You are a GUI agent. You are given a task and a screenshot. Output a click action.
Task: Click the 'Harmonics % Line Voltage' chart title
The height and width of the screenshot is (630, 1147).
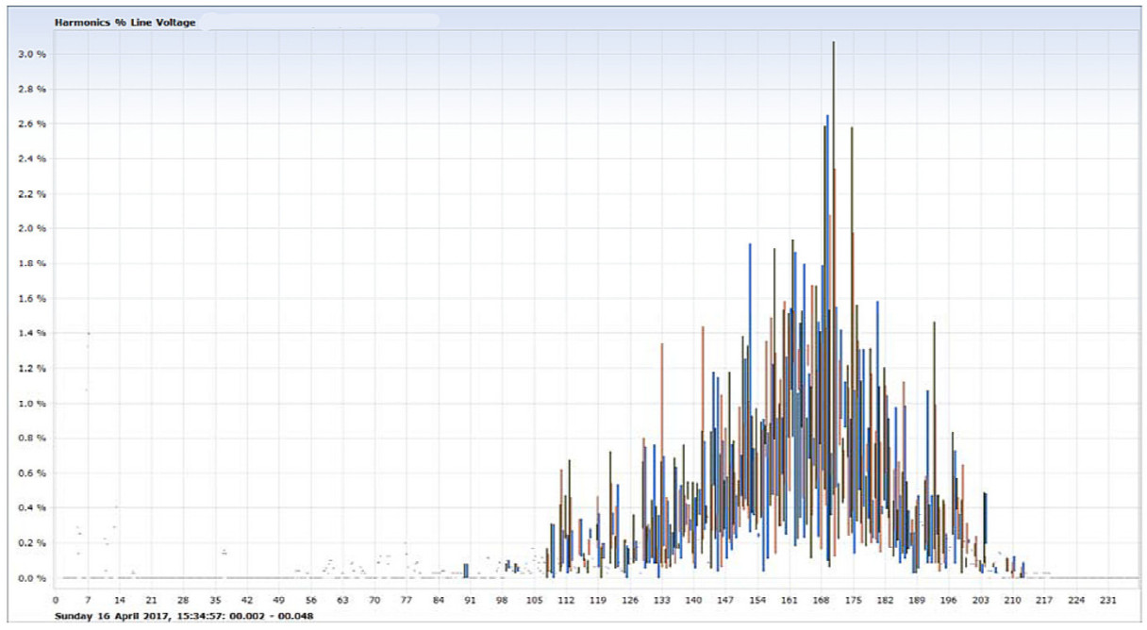125,22
